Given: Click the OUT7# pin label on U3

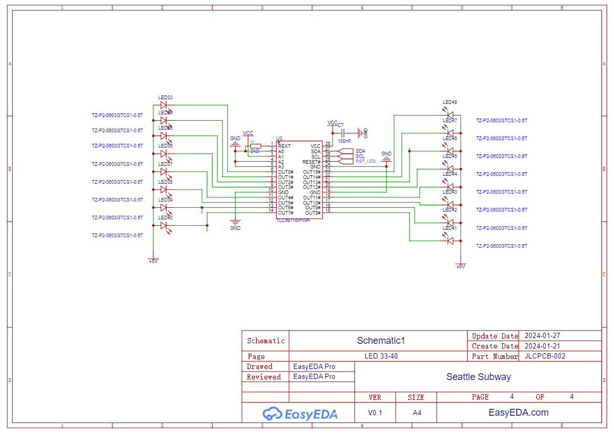Looking at the screenshot, I should [x=285, y=213].
